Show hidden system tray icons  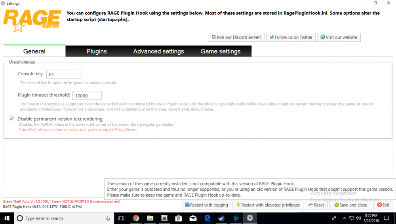pos(344,218)
